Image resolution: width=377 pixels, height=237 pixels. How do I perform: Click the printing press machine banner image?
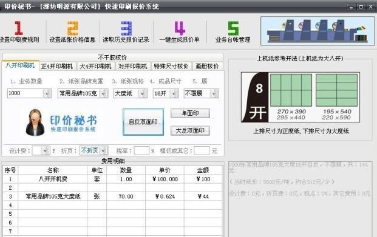coord(318,31)
